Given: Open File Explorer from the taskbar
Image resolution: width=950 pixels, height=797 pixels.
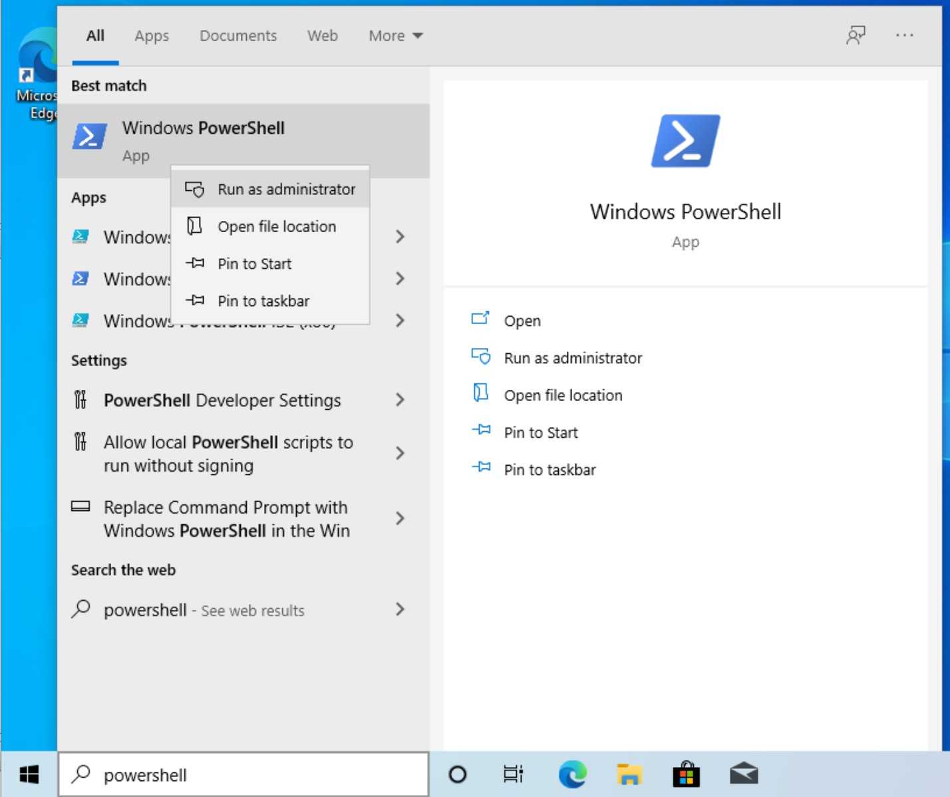Looking at the screenshot, I should [x=629, y=774].
